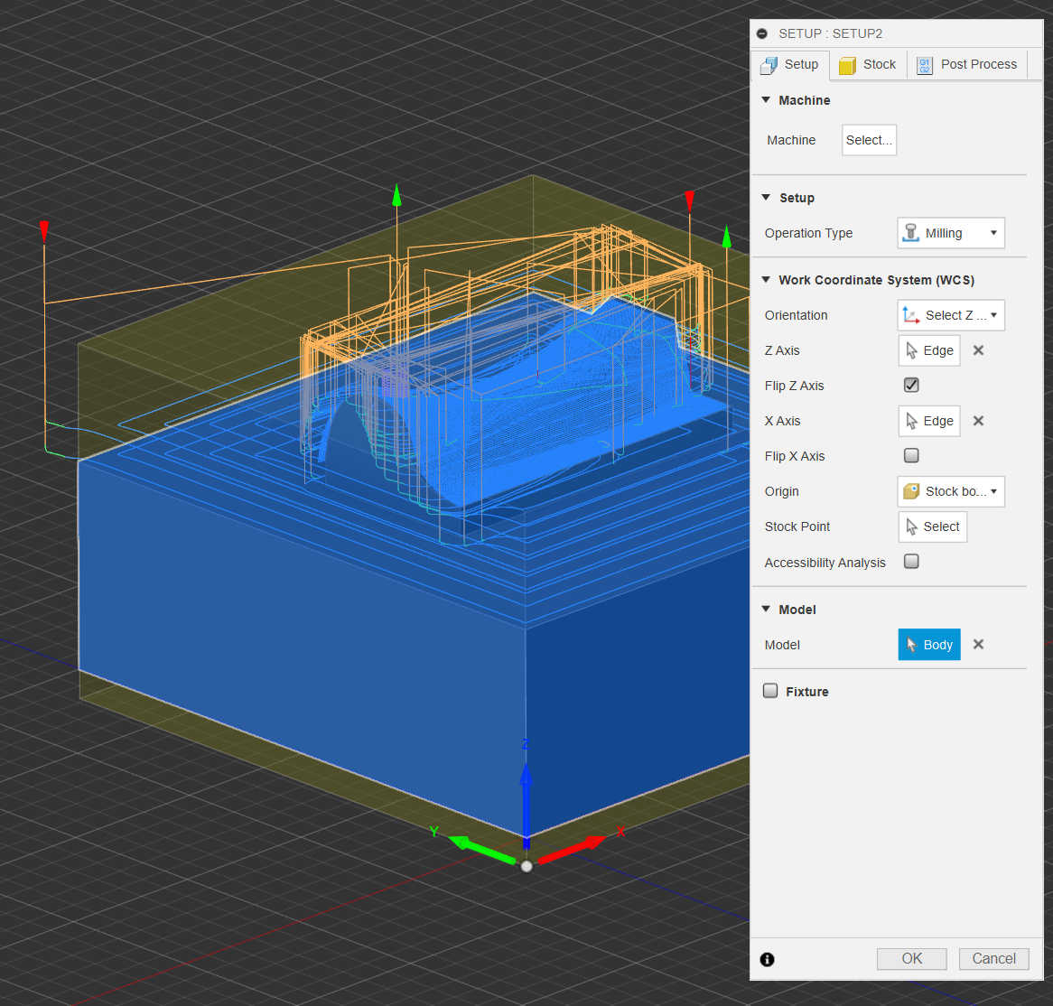Viewport: 1053px width, 1006px height.
Task: Open the Origin Stock box dropdown
Action: 950,491
